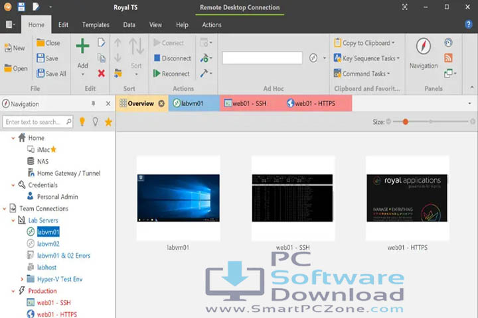The image size is (478, 318).
Task: Expand the Hyper-V Test Env folder
Action: coord(22,279)
